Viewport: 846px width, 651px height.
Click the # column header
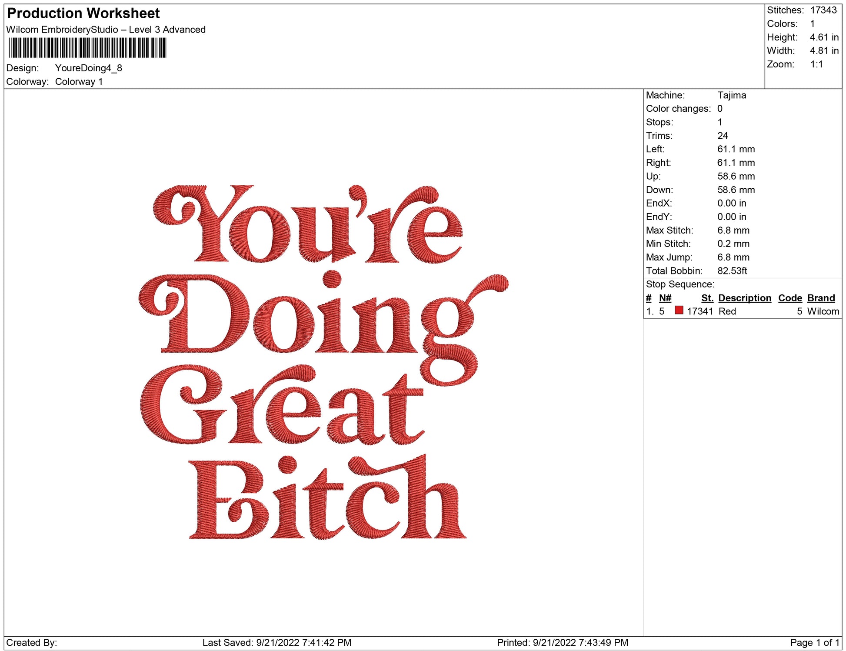coord(648,298)
